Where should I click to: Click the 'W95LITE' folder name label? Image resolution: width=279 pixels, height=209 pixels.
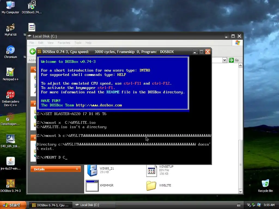point(165,185)
